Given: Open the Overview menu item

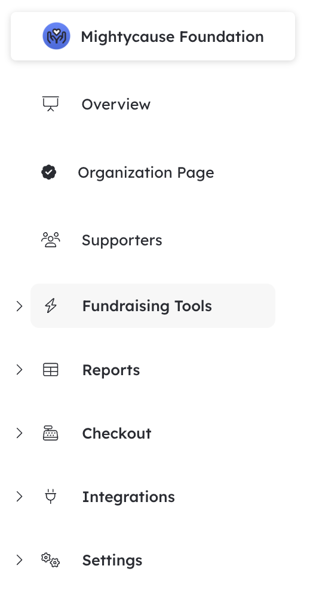Looking at the screenshot, I should (116, 104).
